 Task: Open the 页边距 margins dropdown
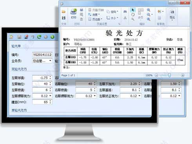95,19
